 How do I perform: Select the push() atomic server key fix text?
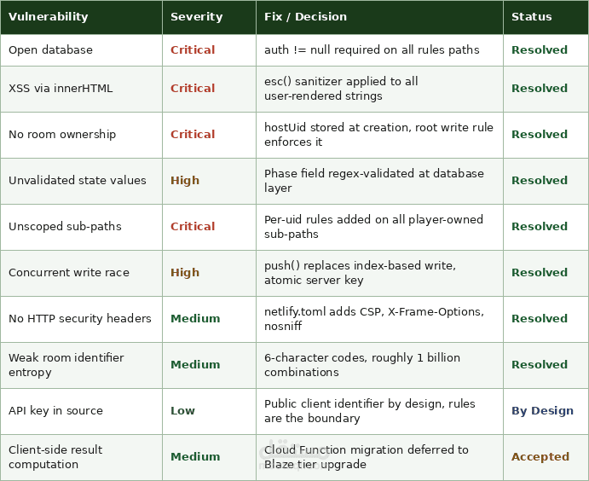(360, 273)
